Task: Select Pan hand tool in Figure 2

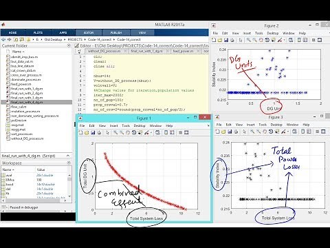Action: pos(261,40)
